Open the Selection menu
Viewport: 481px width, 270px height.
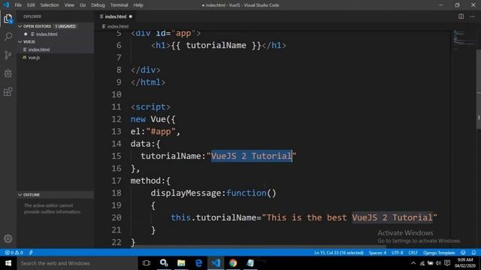click(x=50, y=5)
